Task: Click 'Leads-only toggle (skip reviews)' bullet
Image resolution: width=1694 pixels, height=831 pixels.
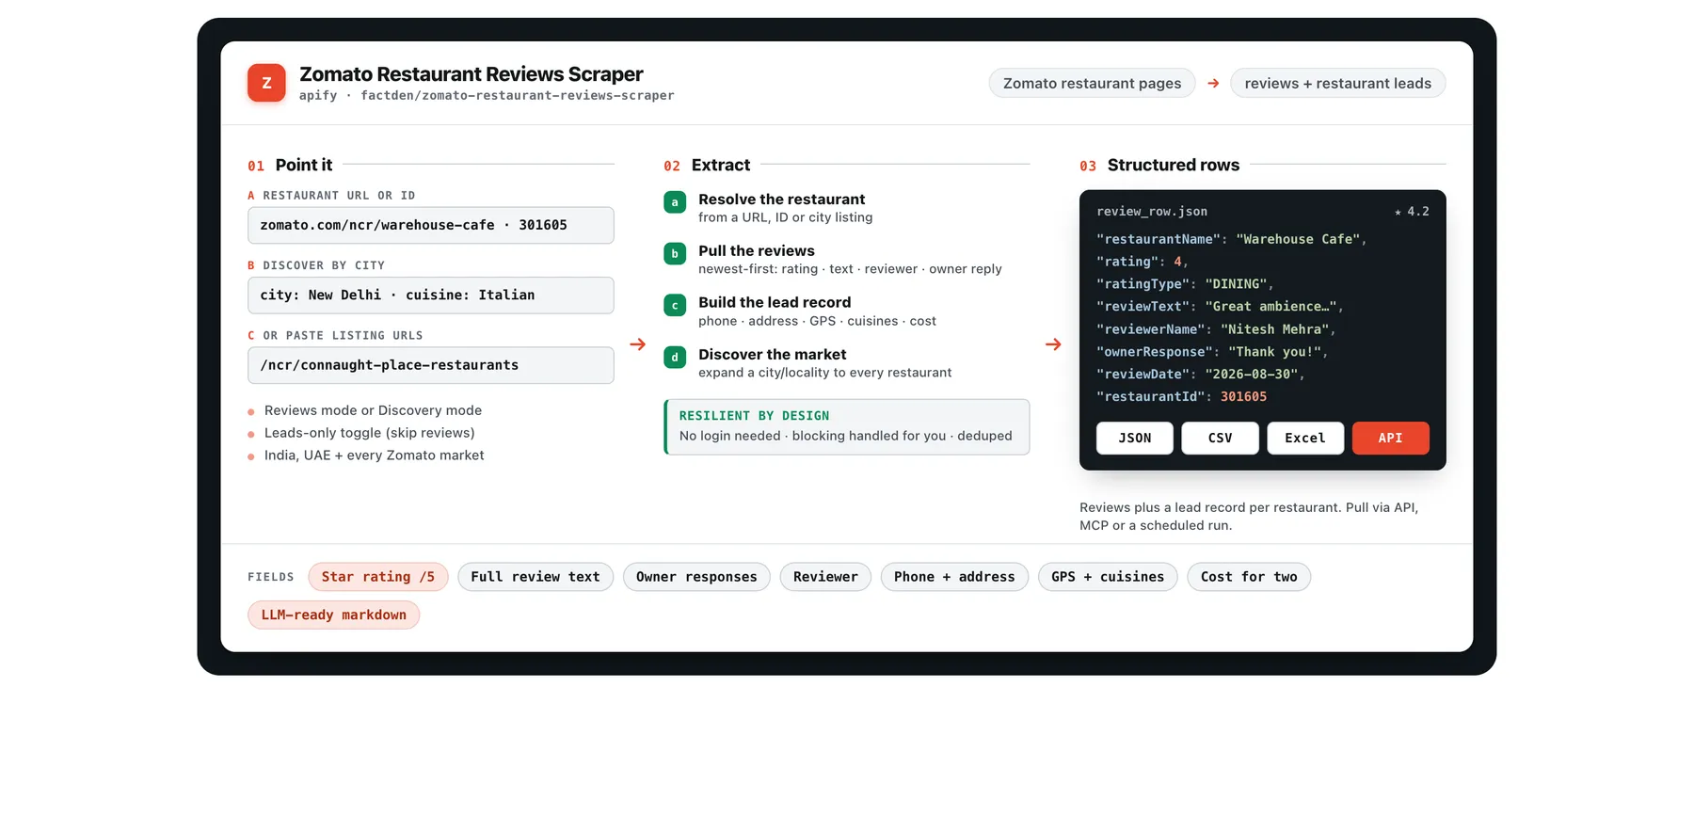Action: [x=370, y=433]
